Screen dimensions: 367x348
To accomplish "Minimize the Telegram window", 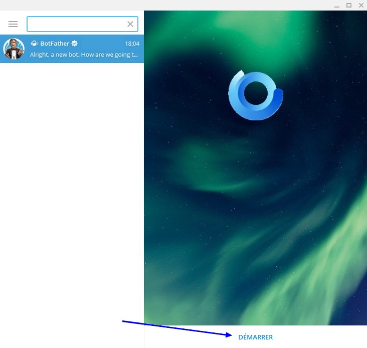I will 337,5.
